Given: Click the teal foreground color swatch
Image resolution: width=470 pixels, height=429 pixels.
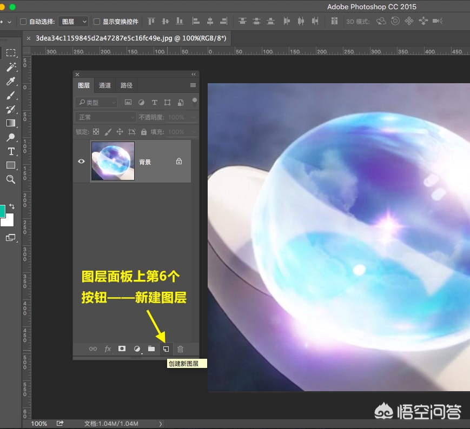Looking at the screenshot, I should (2, 211).
